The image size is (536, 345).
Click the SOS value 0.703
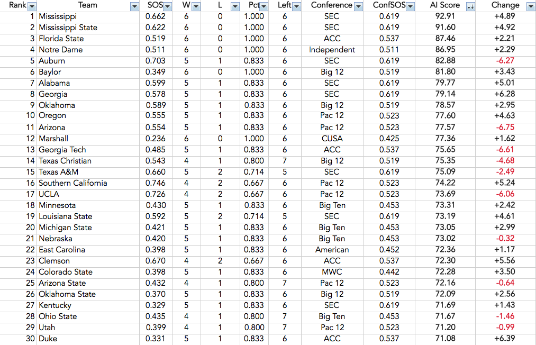pos(155,61)
